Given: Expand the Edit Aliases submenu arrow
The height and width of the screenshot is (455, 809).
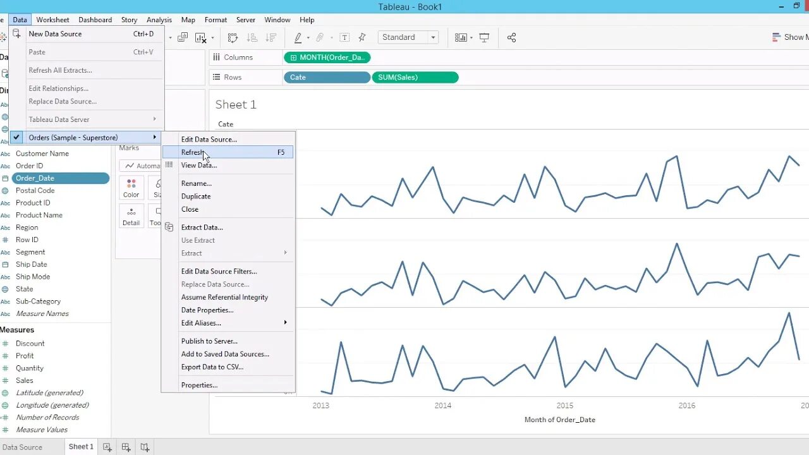Looking at the screenshot, I should pyautogui.click(x=285, y=322).
